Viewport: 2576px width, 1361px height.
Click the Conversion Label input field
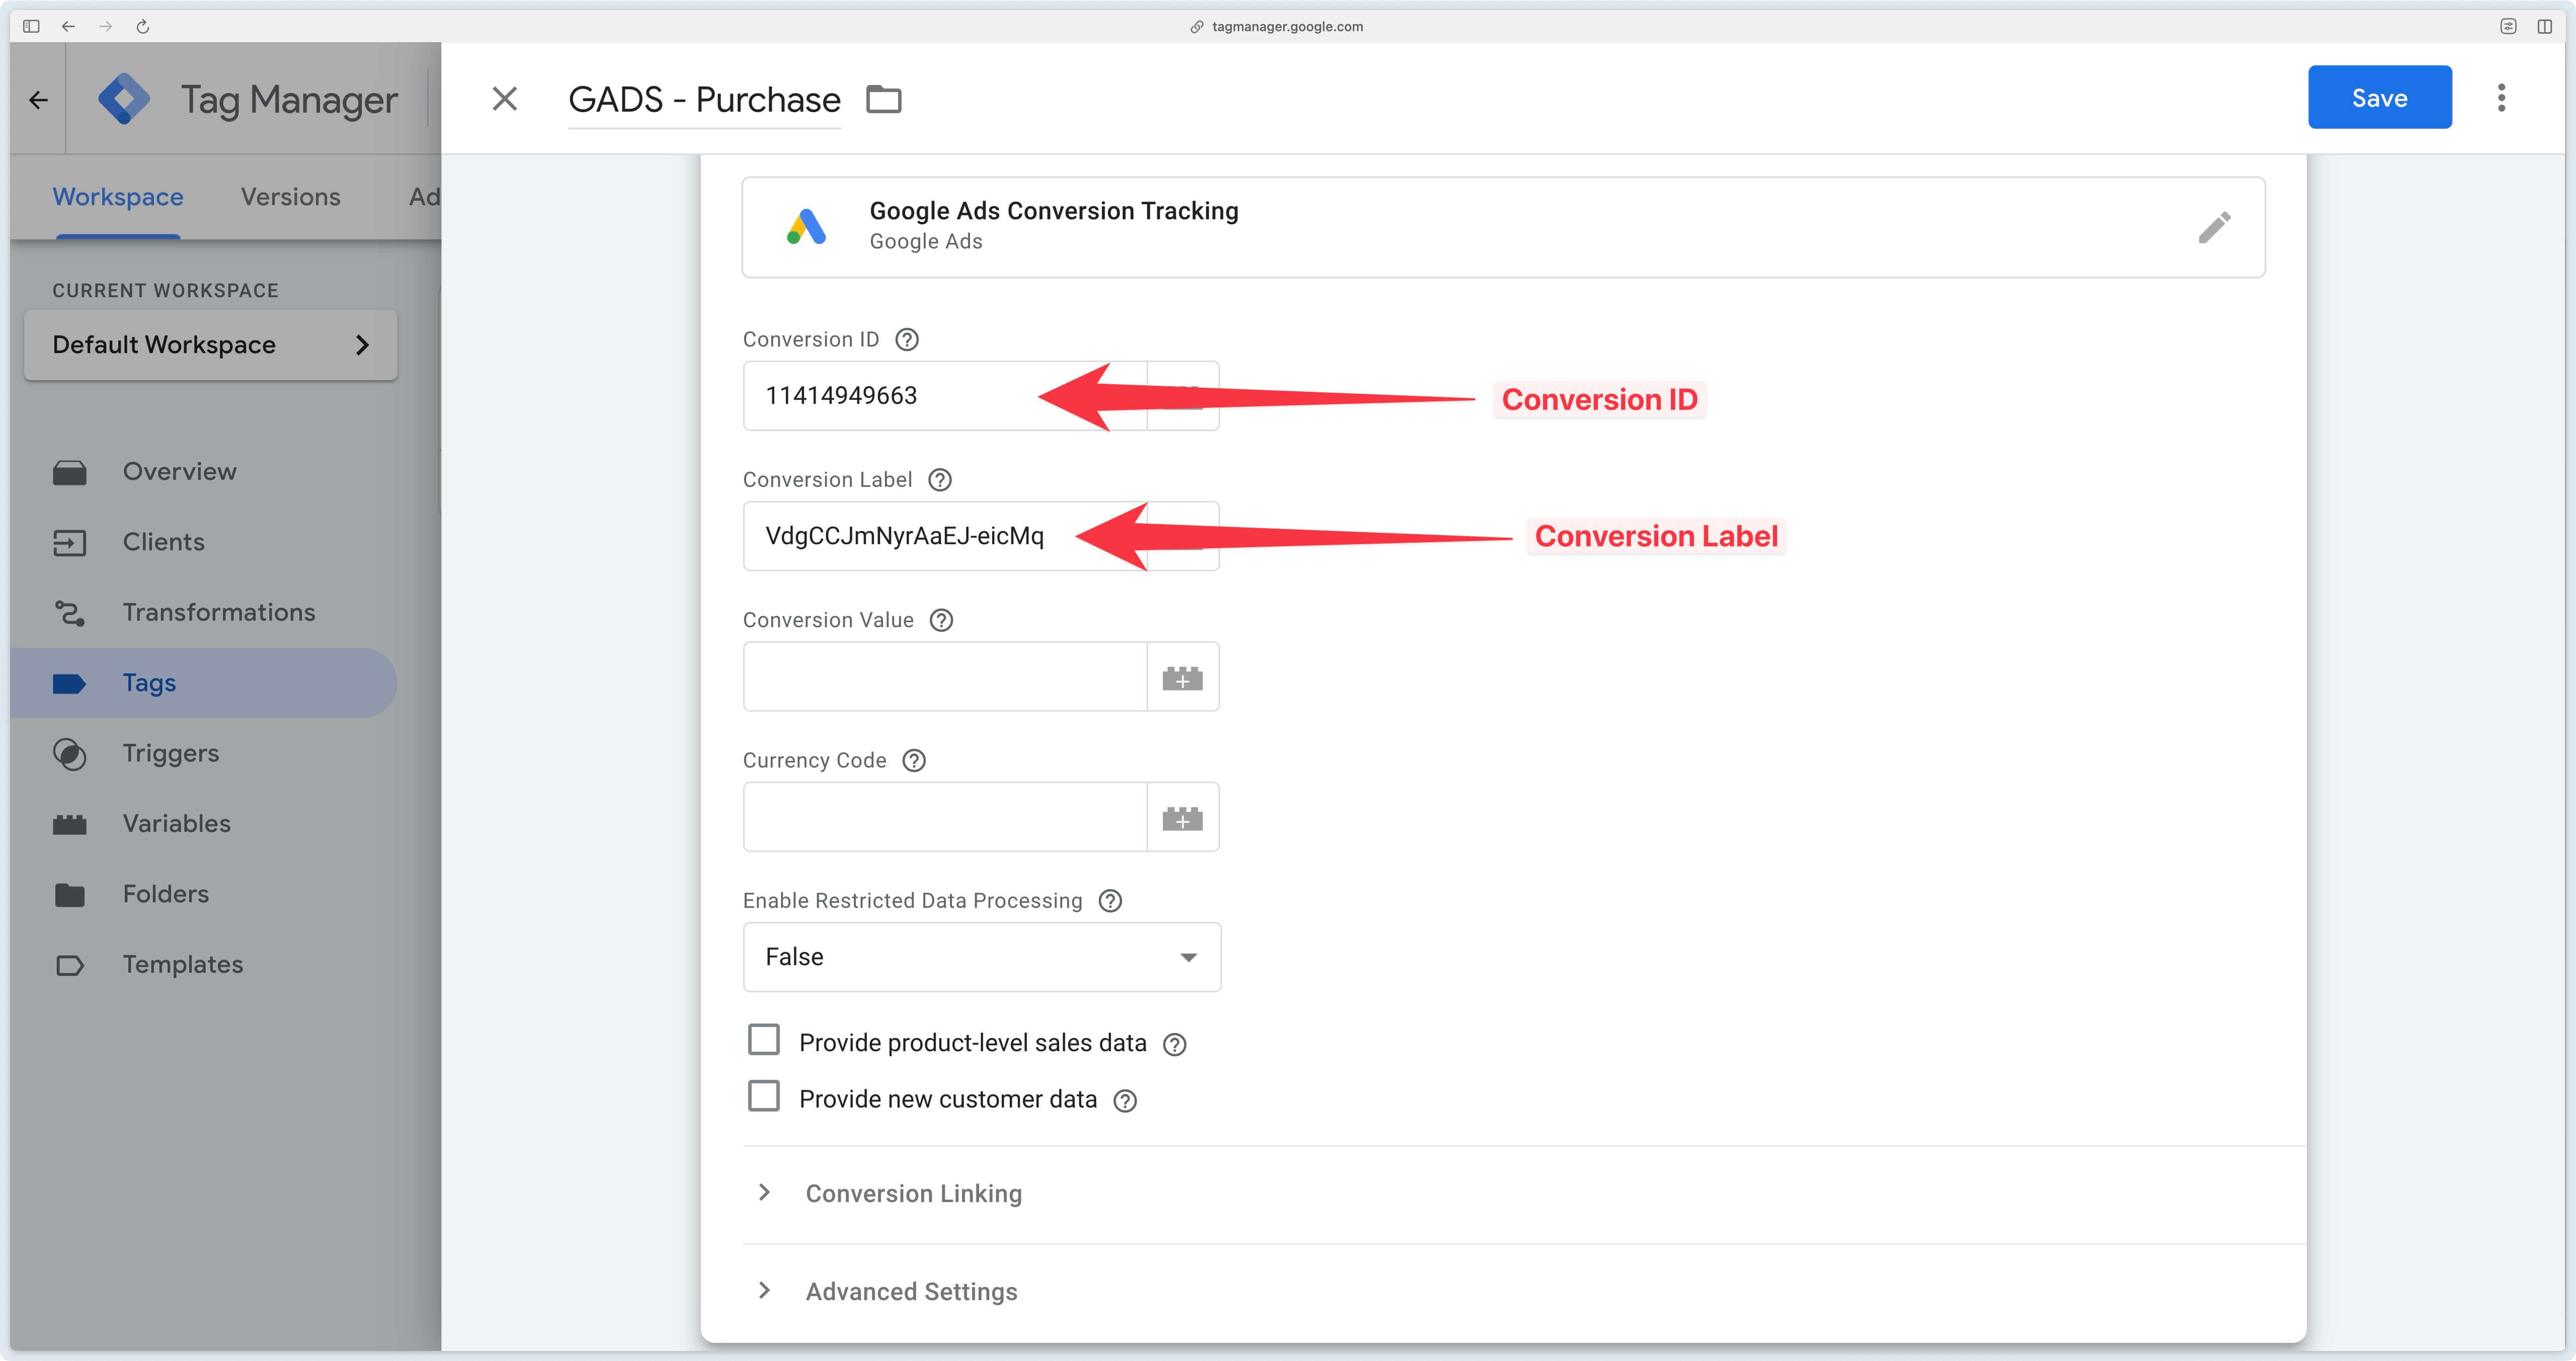(944, 536)
